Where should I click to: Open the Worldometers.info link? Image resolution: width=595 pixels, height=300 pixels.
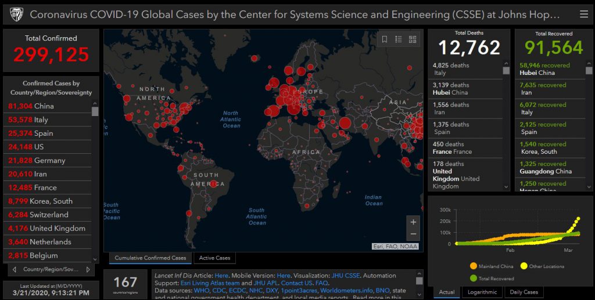pyautogui.click(x=346, y=291)
